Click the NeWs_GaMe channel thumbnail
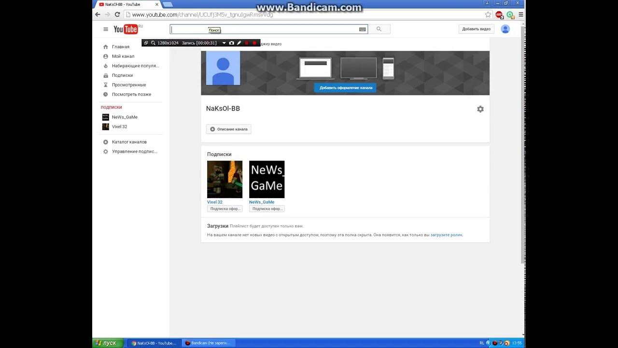Image resolution: width=618 pixels, height=348 pixels. point(267,179)
